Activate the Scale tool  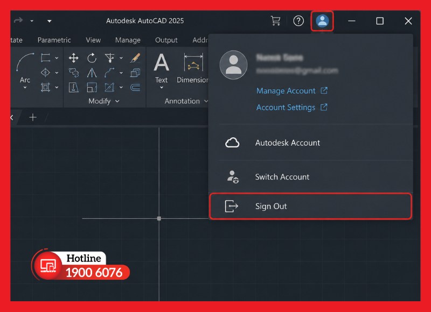coord(92,88)
